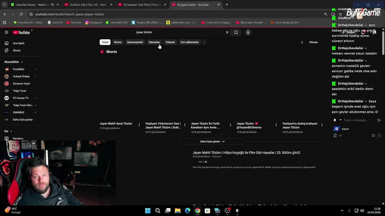Expand Daha fazla göster under Shorts
The width and height of the screenshot is (385, 216).
tap(212, 142)
